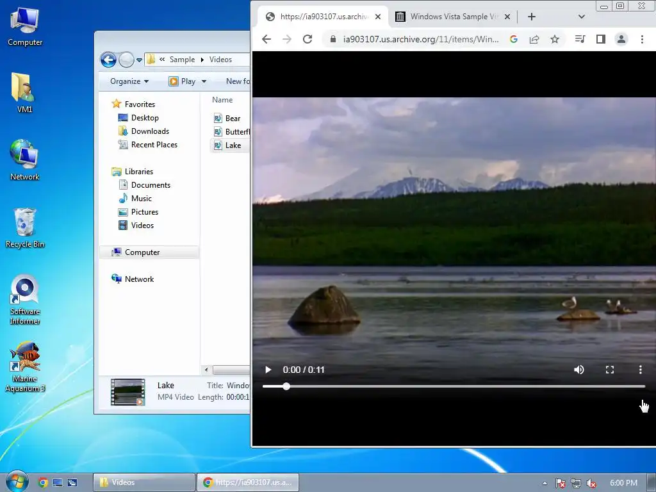Open the Play button dropdown arrow
This screenshot has width=656, height=492.
pyautogui.click(x=204, y=81)
